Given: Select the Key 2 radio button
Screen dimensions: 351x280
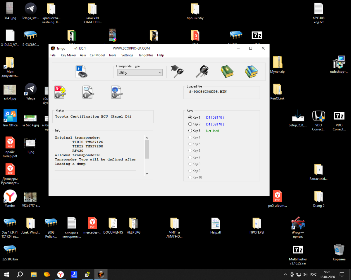Looking at the screenshot, I should click(190, 124).
